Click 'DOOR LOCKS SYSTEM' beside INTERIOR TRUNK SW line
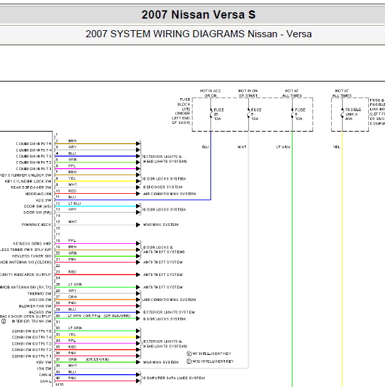385x387 pixels. click(164, 319)
